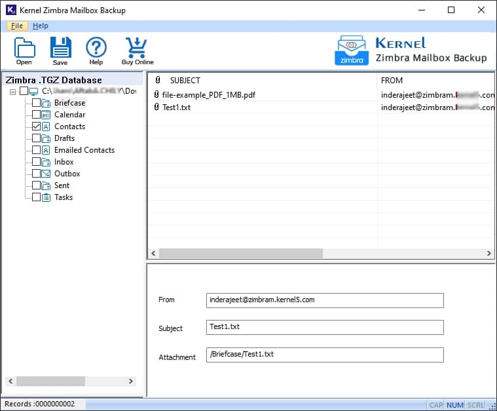The height and width of the screenshot is (411, 497).
Task: Click the Kernel Zimbra logo icon
Action: click(x=352, y=50)
